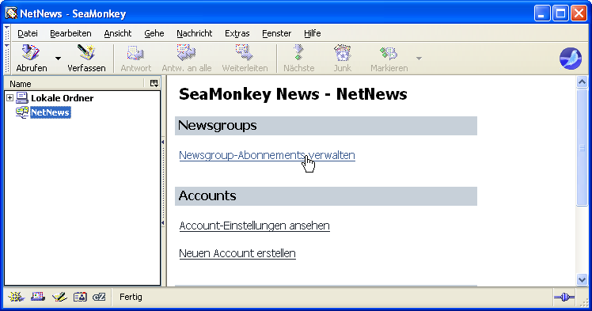Toggle the online/offline plug indicator
Image resolution: width=592 pixels, height=311 pixels.
pos(564,298)
